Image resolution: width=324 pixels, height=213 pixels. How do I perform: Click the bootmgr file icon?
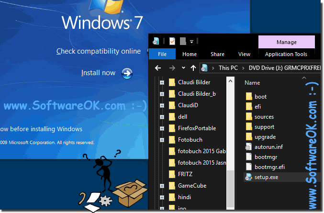coord(249,157)
